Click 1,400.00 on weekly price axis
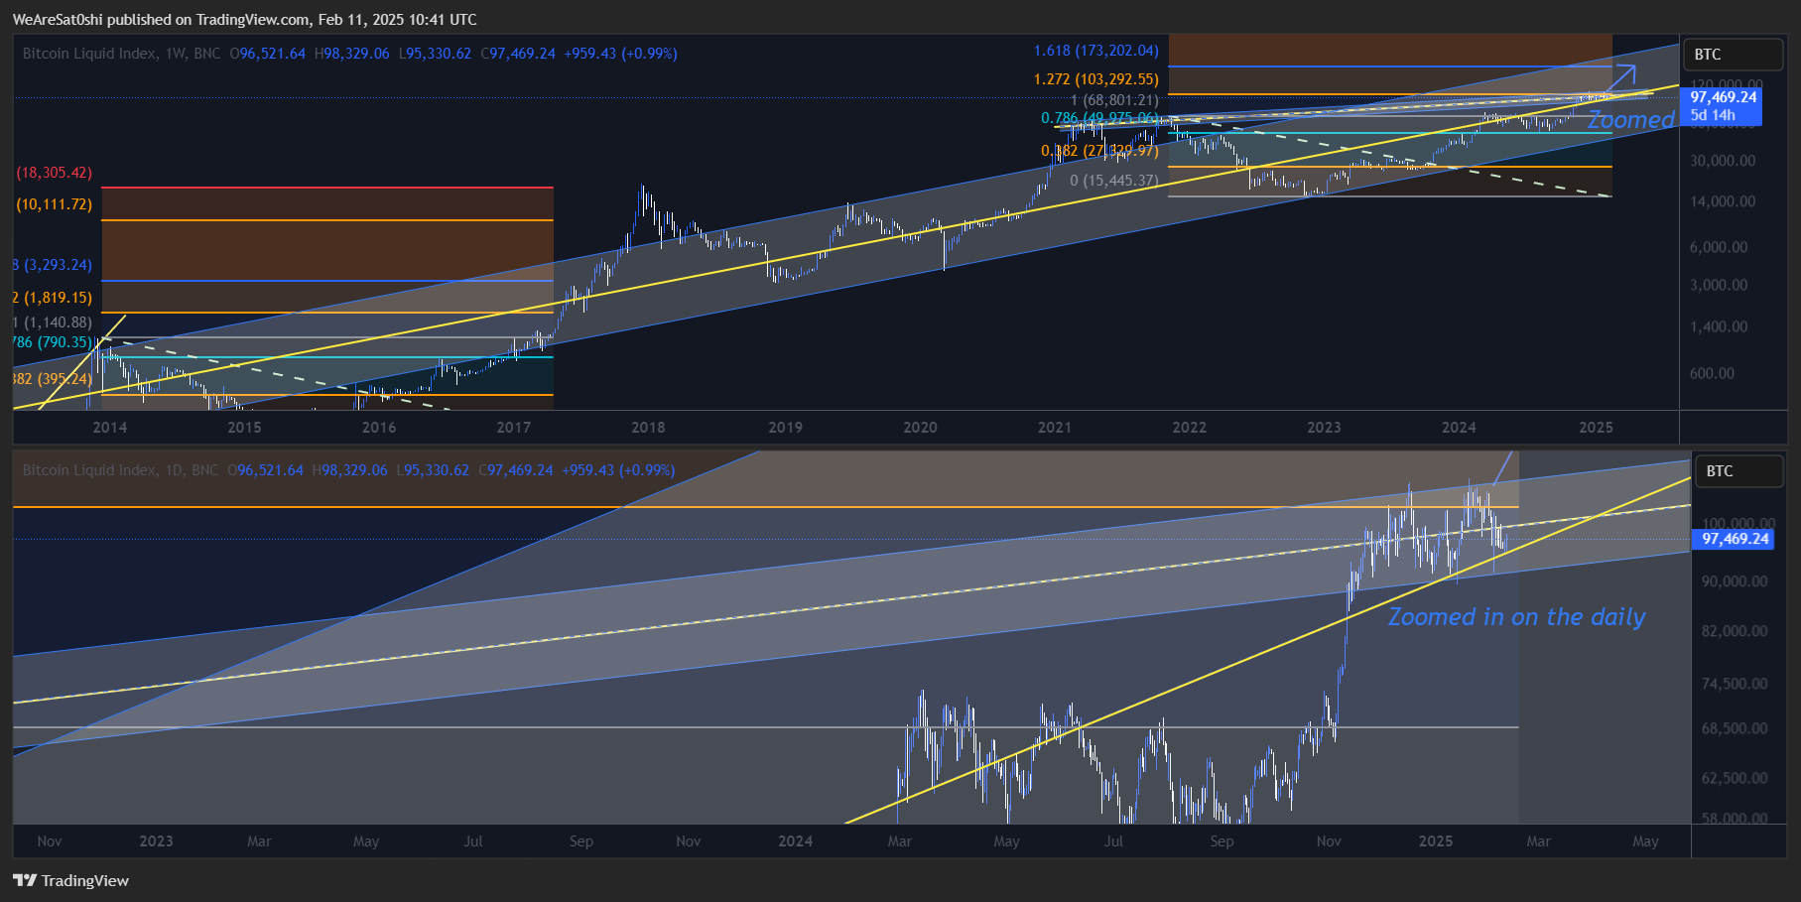This screenshot has width=1801, height=902. 1719,326
